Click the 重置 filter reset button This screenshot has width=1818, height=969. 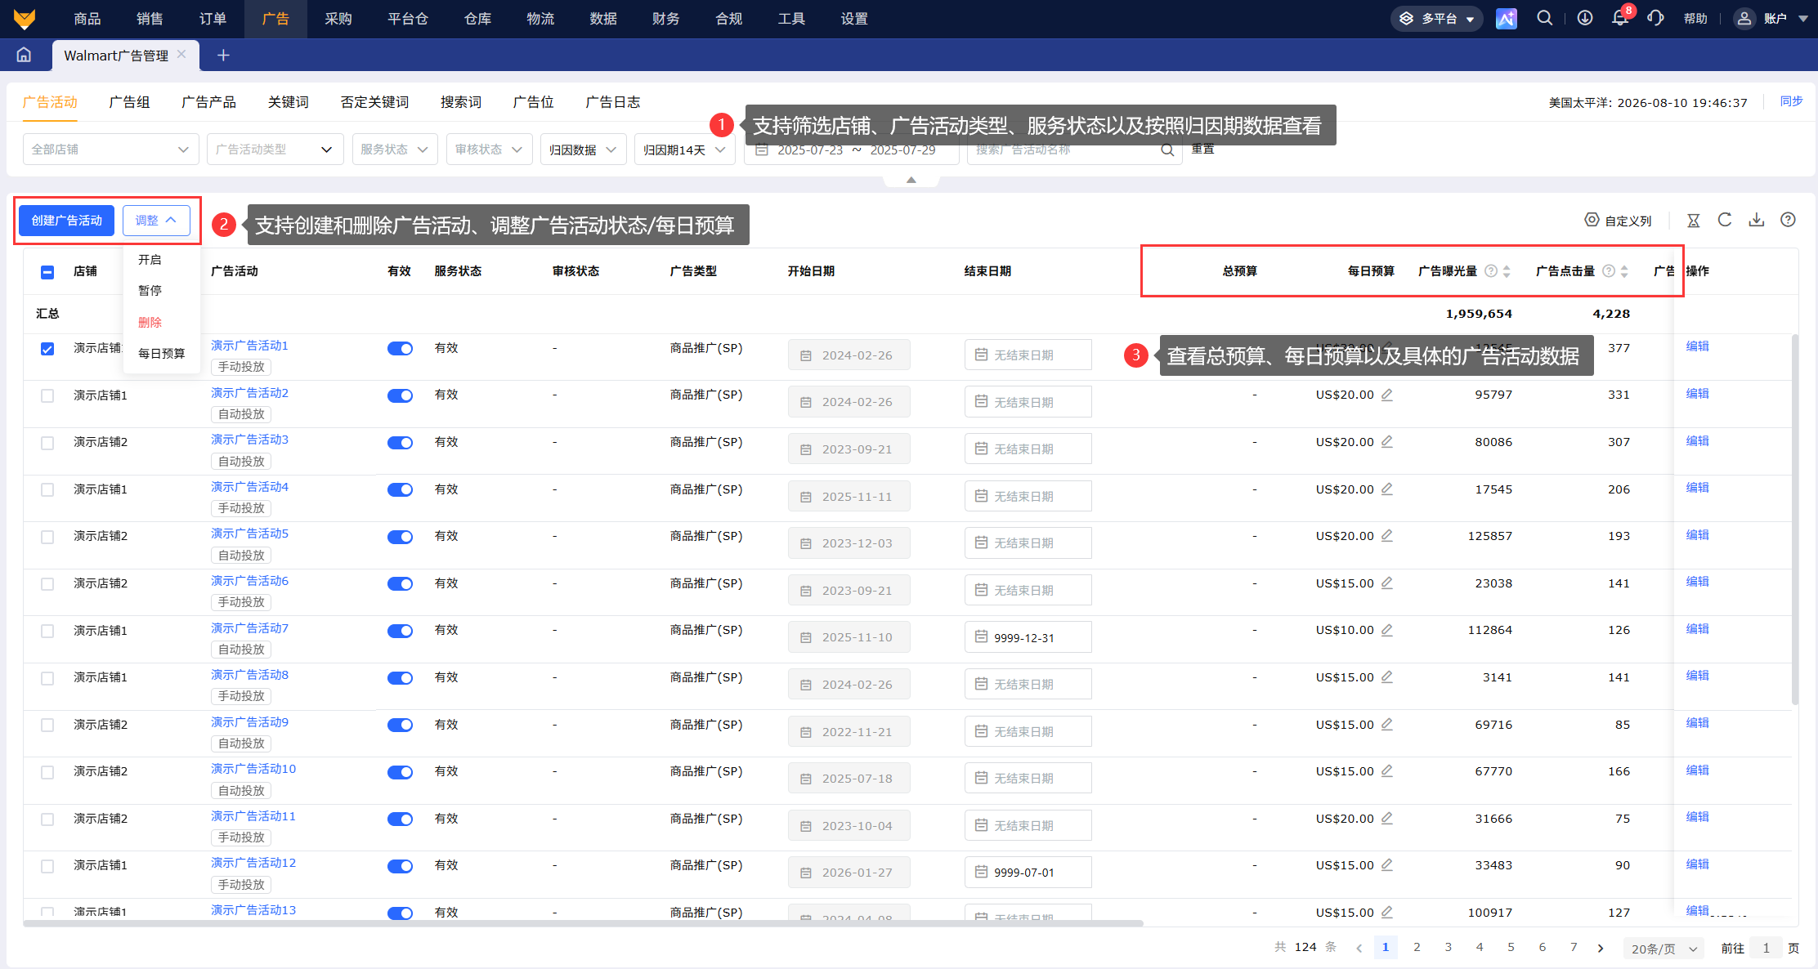[x=1202, y=149]
